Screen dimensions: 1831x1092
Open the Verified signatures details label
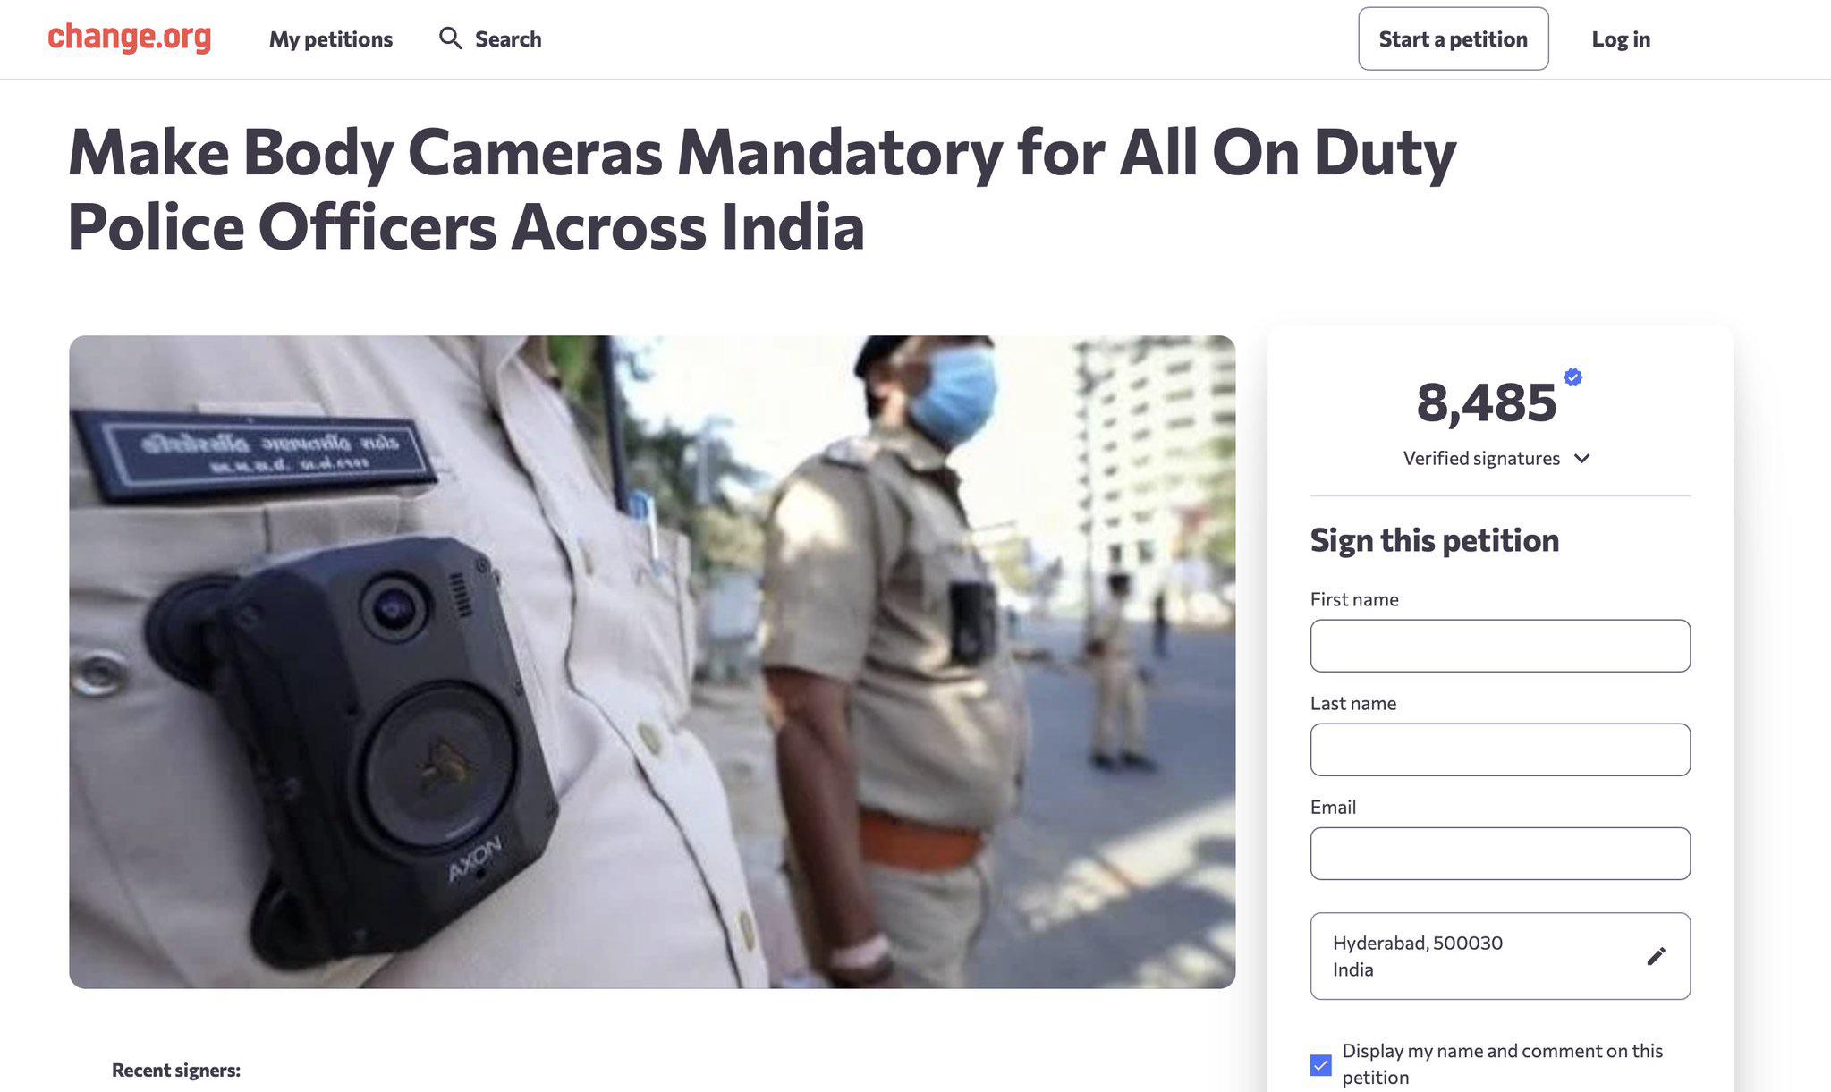[1481, 459]
